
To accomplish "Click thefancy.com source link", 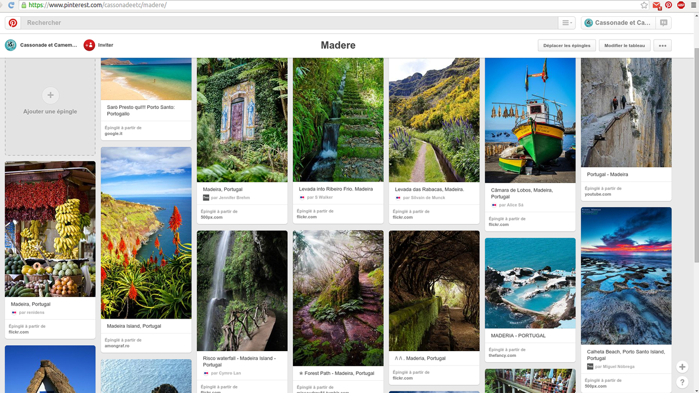I will [503, 355].
